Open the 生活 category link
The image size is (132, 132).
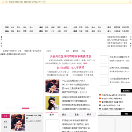tap(75, 27)
